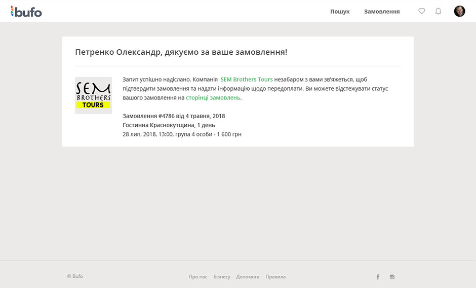Select Допомога in the footer
This screenshot has width=476, height=288.
pos(248,277)
